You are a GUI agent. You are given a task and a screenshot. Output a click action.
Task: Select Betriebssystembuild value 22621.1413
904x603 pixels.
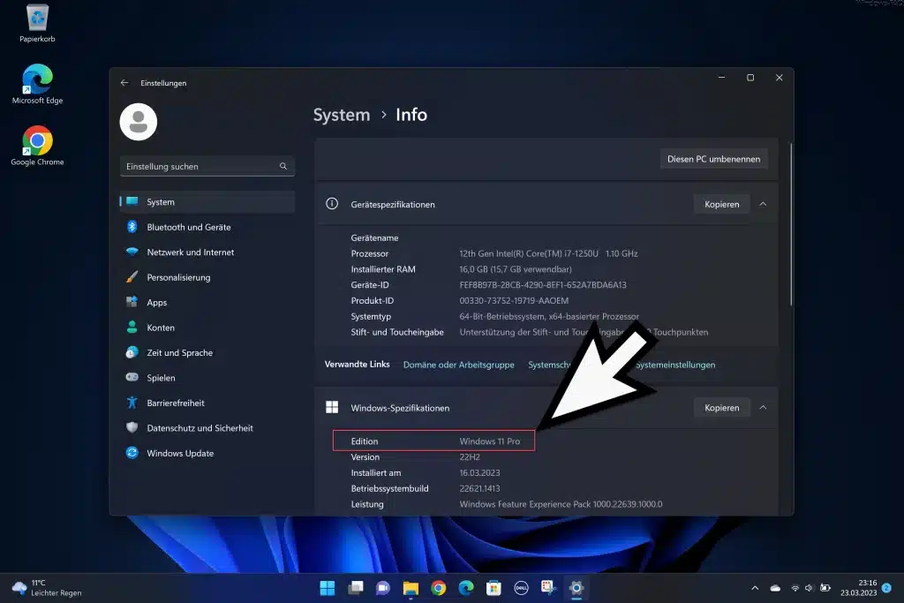479,488
